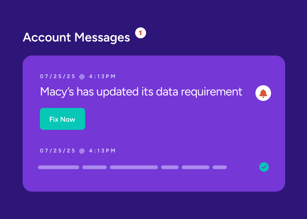Click the timestamp above the Macy's message
The image size is (307, 219).
78,77
